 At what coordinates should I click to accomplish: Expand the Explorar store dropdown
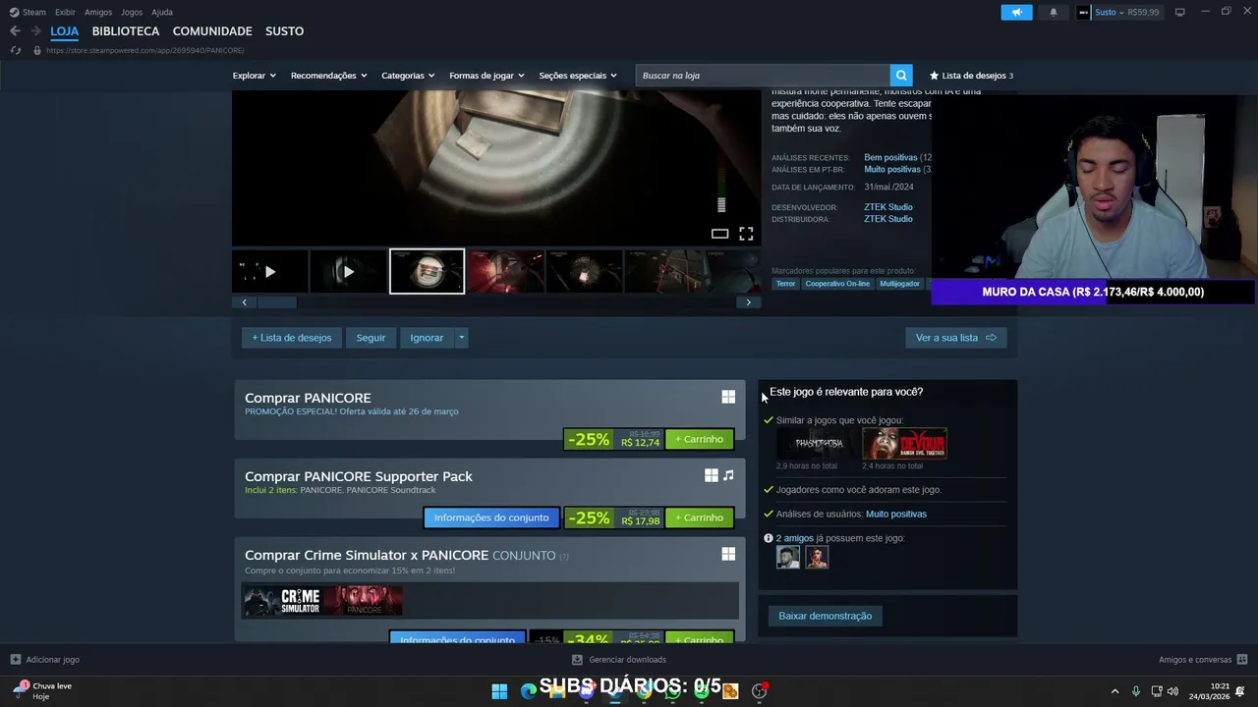(254, 76)
